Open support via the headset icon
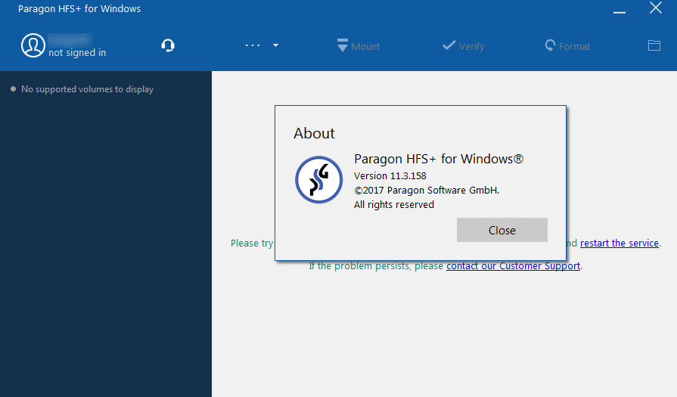Image resolution: width=677 pixels, height=397 pixels. (x=168, y=45)
